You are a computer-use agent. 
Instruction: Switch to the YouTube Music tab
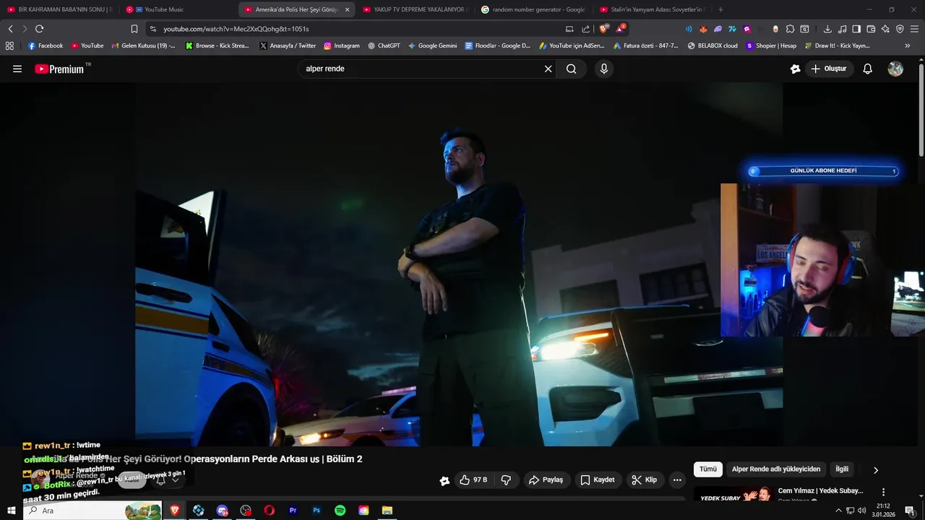pos(177,9)
